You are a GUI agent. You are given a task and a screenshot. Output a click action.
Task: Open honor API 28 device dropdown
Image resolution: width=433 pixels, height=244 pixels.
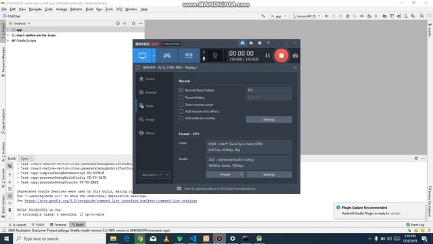306,16
